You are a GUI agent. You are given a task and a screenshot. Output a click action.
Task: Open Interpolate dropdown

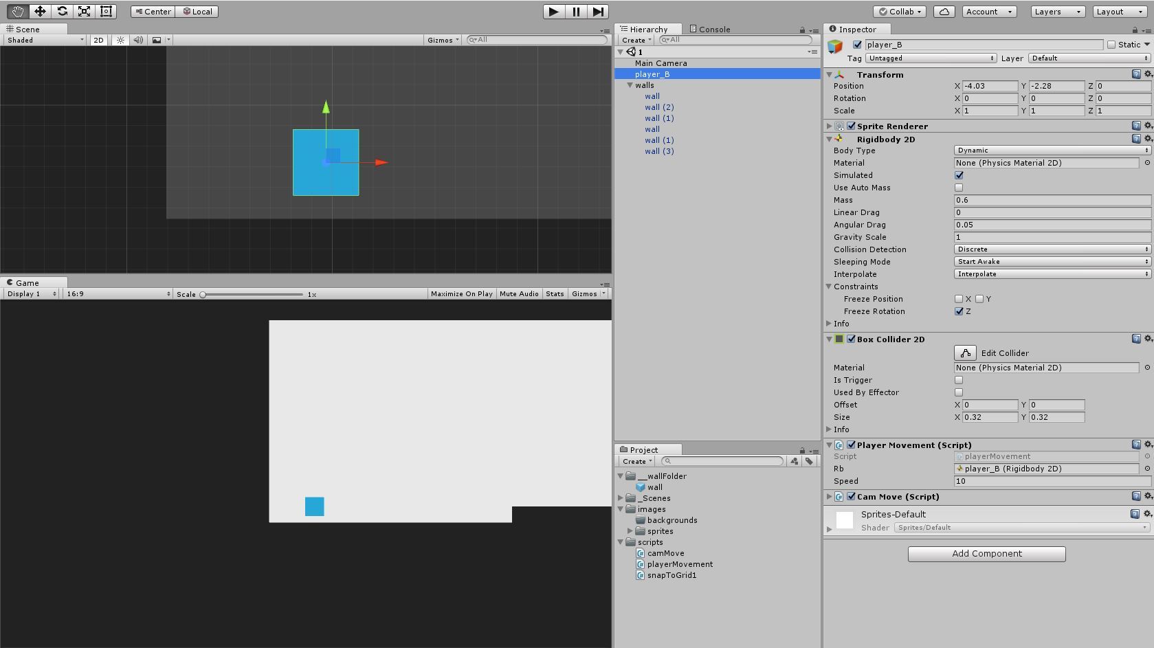tap(1052, 274)
